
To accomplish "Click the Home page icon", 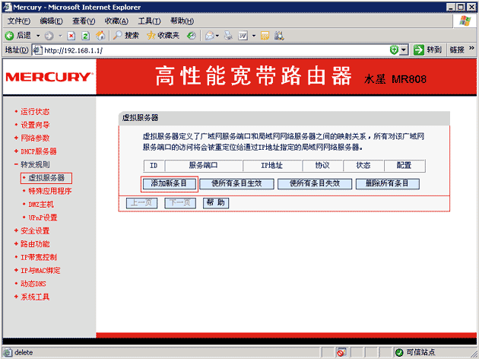I will [100, 36].
